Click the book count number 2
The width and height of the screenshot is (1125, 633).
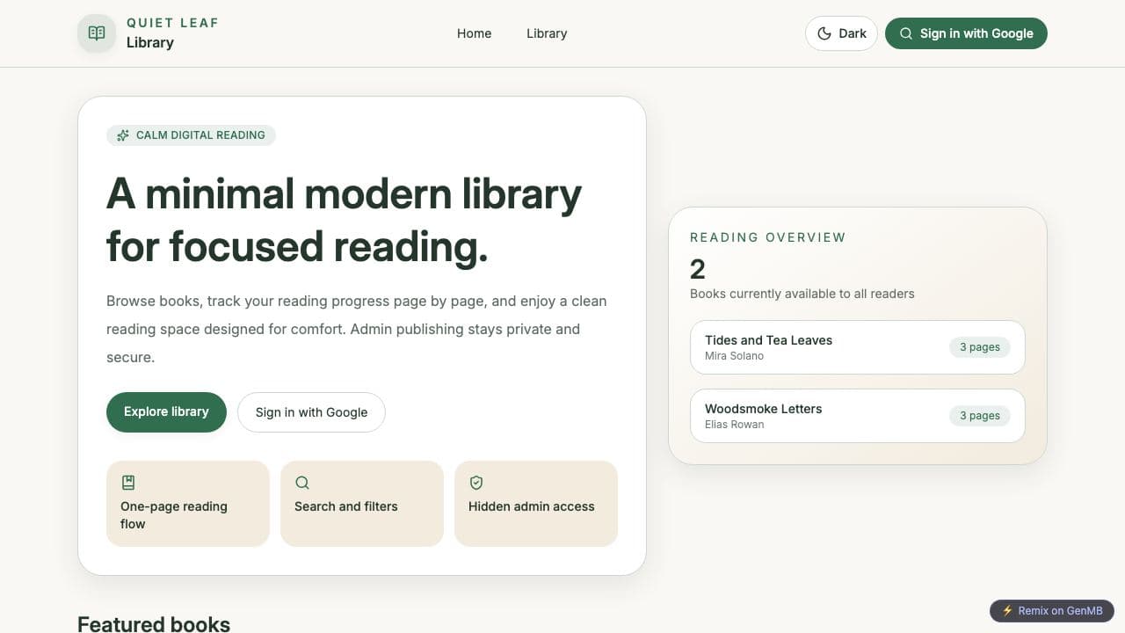(x=698, y=269)
